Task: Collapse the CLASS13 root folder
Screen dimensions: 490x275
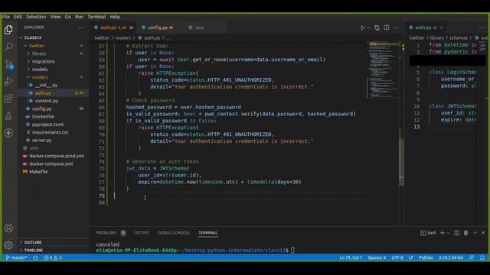Action: [x=53, y=37]
